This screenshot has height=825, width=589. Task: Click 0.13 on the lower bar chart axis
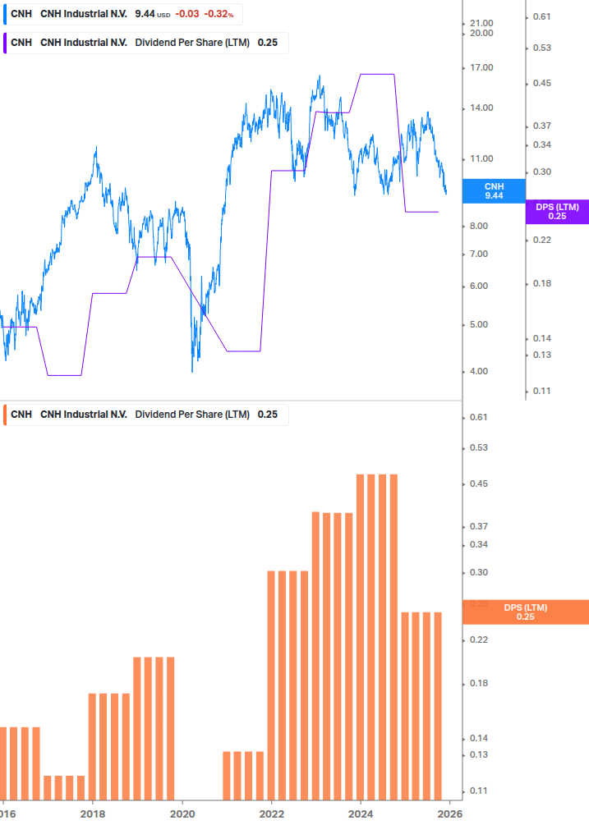[479, 754]
